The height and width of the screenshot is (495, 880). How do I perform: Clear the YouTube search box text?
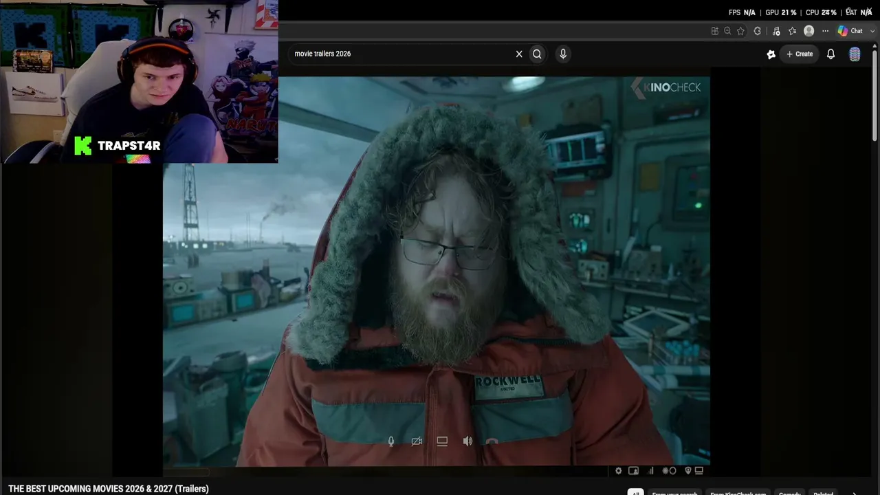(519, 54)
